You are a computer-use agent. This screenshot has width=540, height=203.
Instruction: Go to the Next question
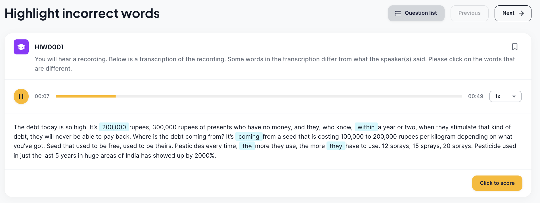(513, 13)
